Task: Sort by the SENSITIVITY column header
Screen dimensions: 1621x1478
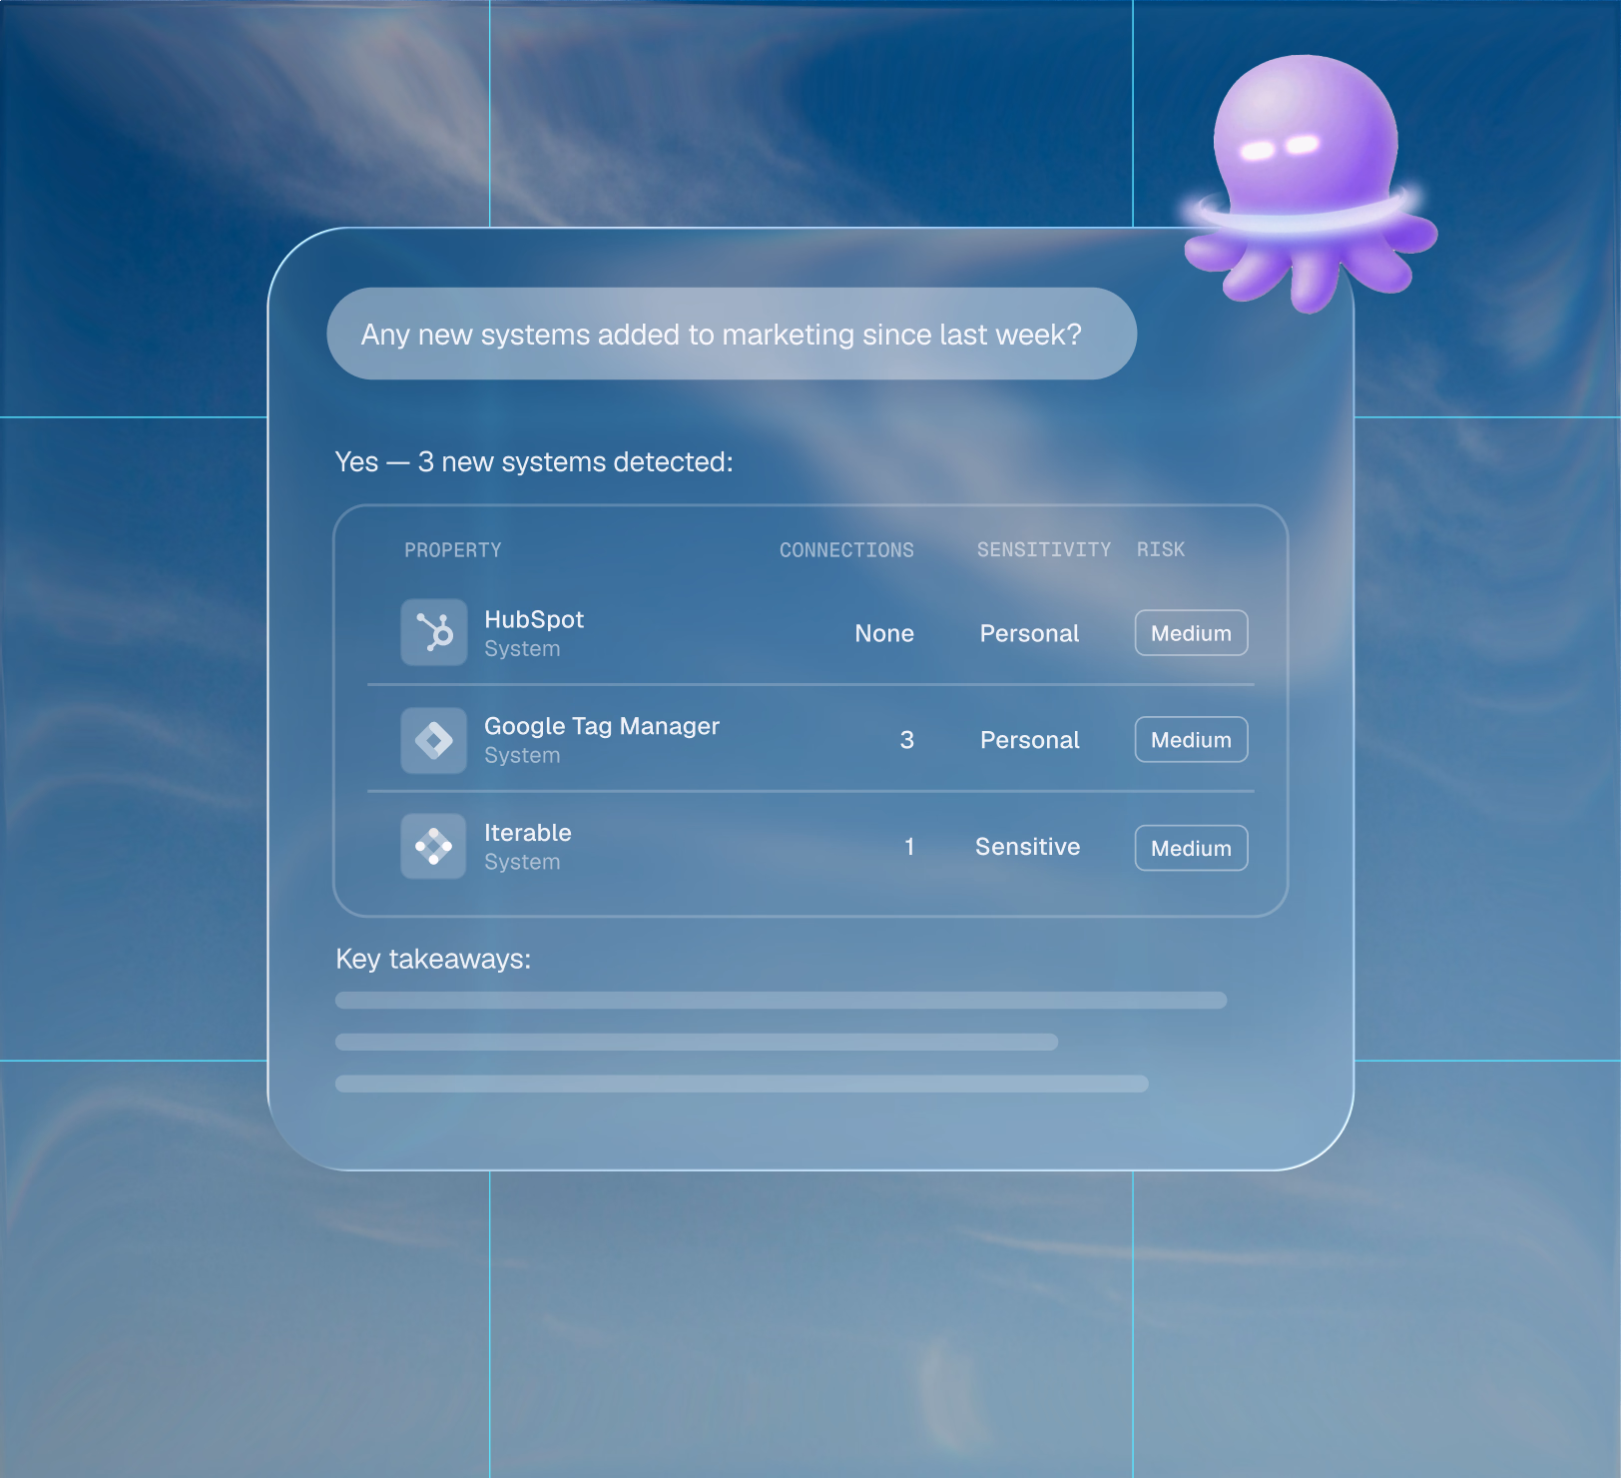Action: (x=1044, y=550)
